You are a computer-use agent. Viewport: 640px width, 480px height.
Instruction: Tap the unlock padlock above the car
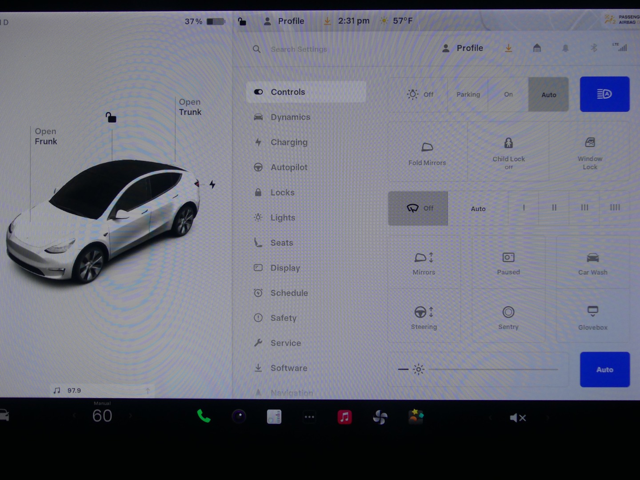(x=111, y=117)
